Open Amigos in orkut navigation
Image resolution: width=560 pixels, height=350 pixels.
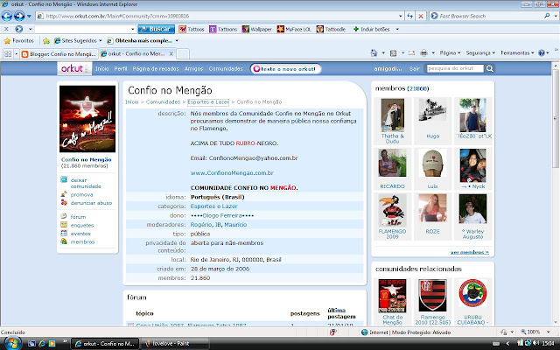pyautogui.click(x=193, y=68)
